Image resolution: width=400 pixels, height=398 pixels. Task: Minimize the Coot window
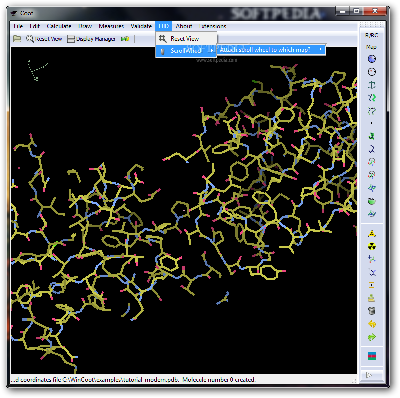343,11
